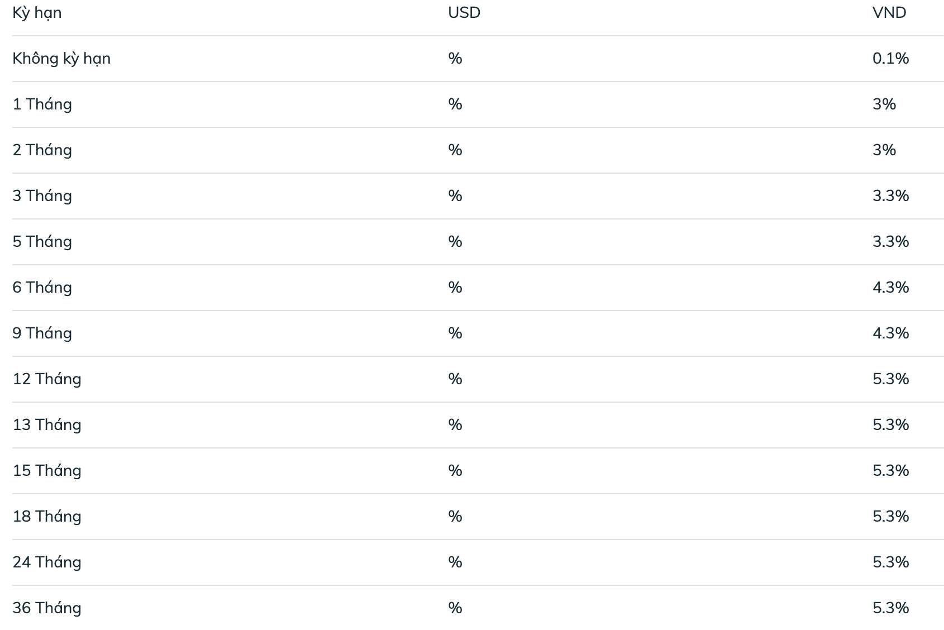Image resolution: width=944 pixels, height=630 pixels.
Task: Click the "Kỳ hạn" column header
Action: (37, 13)
